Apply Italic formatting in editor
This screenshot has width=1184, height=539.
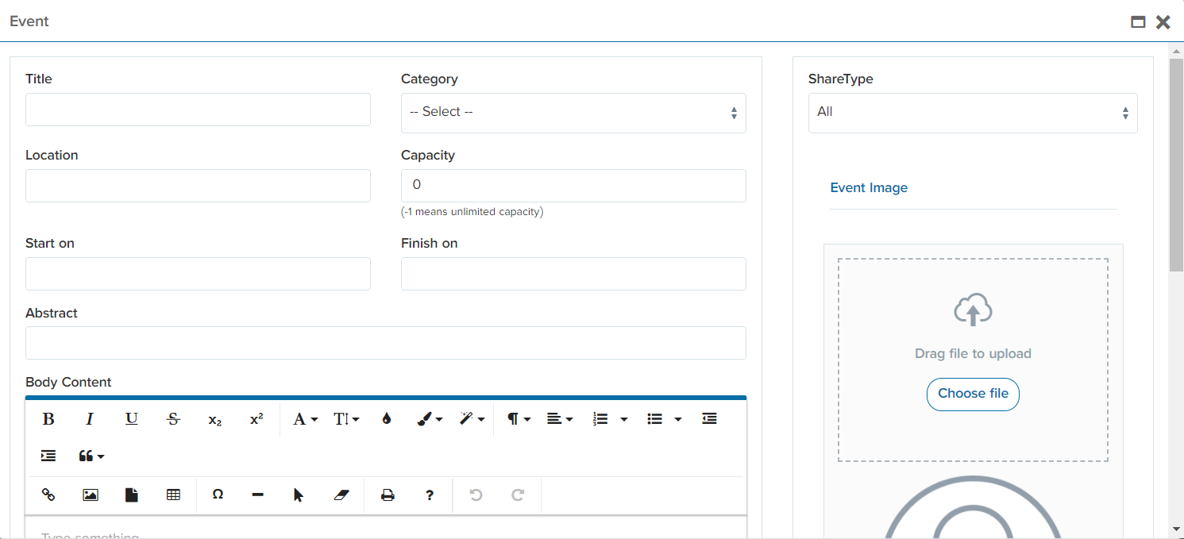[90, 419]
